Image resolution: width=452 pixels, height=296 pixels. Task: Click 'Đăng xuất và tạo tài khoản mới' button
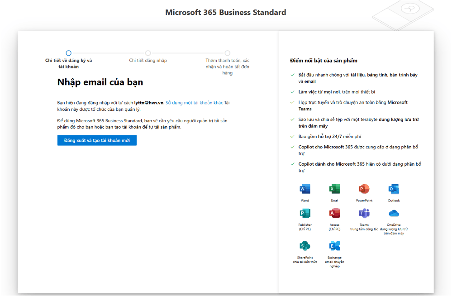coord(97,140)
